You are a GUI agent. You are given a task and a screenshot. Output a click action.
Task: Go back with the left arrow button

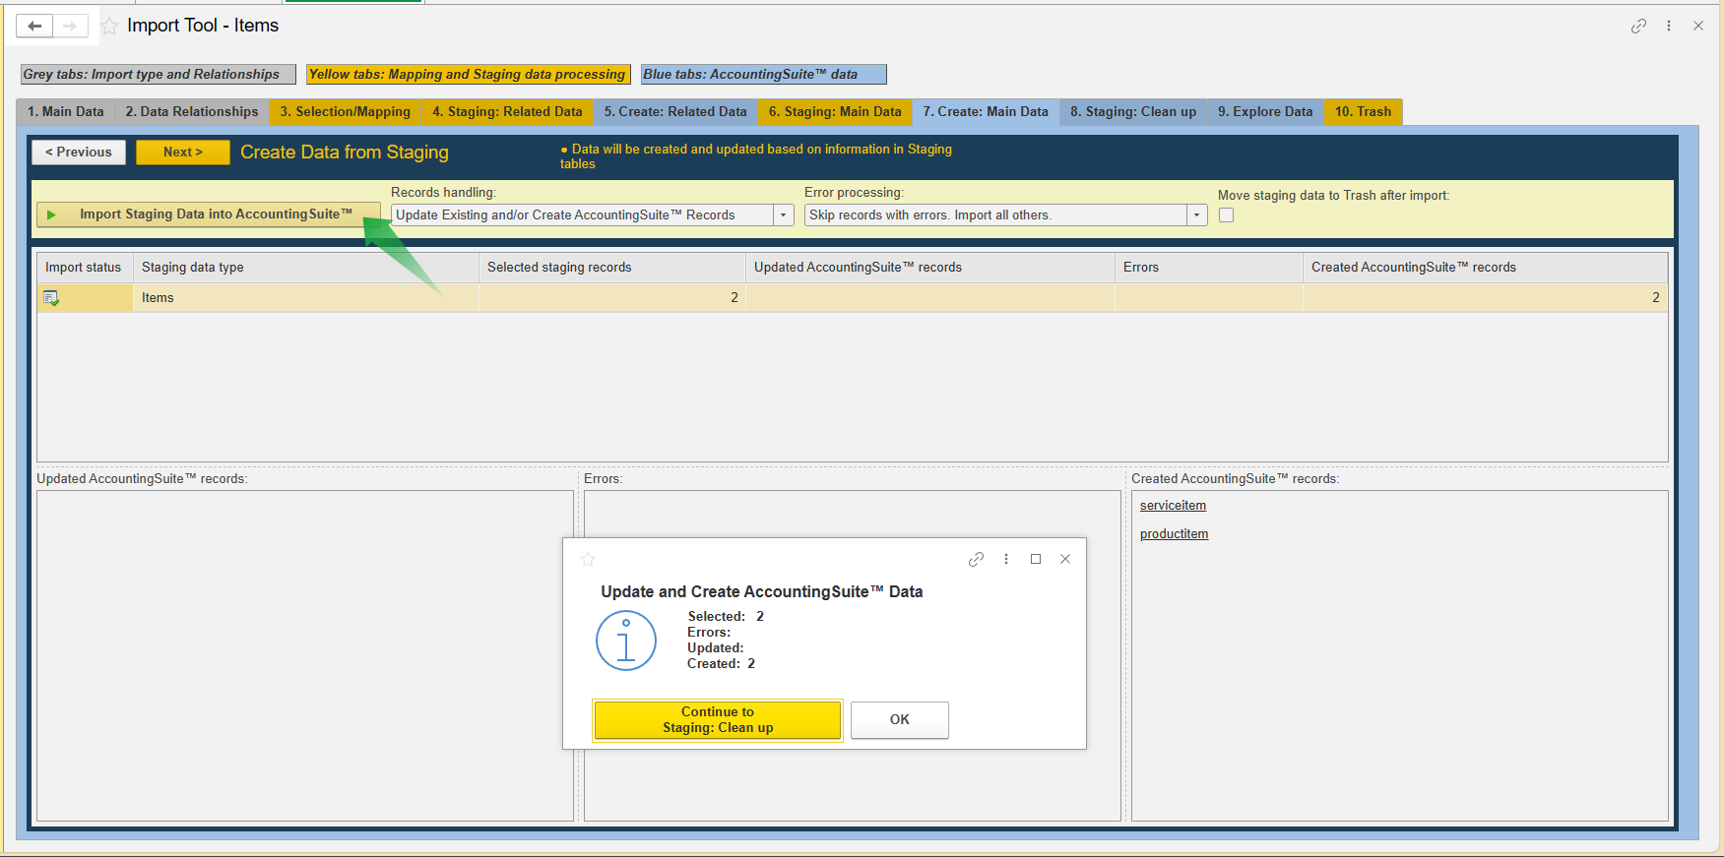(34, 27)
